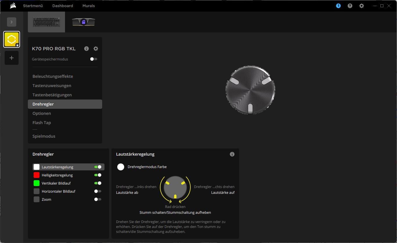Open the Dashboard tab
This screenshot has height=243, width=397.
(x=62, y=6)
